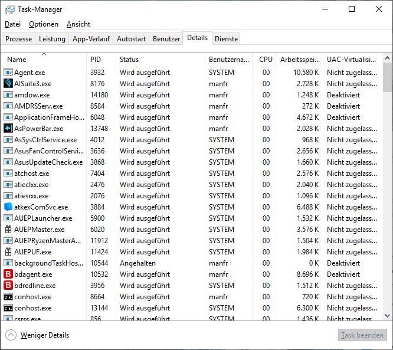Sort by the Arbeitsspeicher column header
This screenshot has width=393, height=350.
(300, 60)
